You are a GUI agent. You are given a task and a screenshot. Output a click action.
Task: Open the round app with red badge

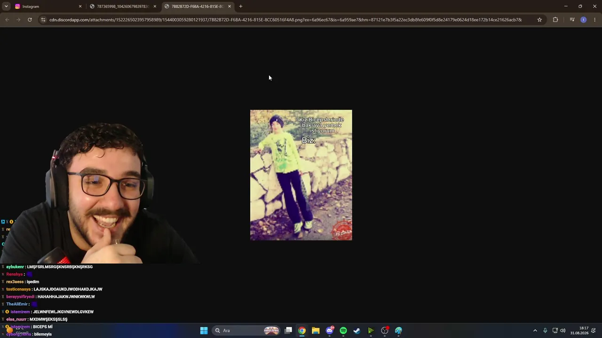pyautogui.click(x=385, y=330)
